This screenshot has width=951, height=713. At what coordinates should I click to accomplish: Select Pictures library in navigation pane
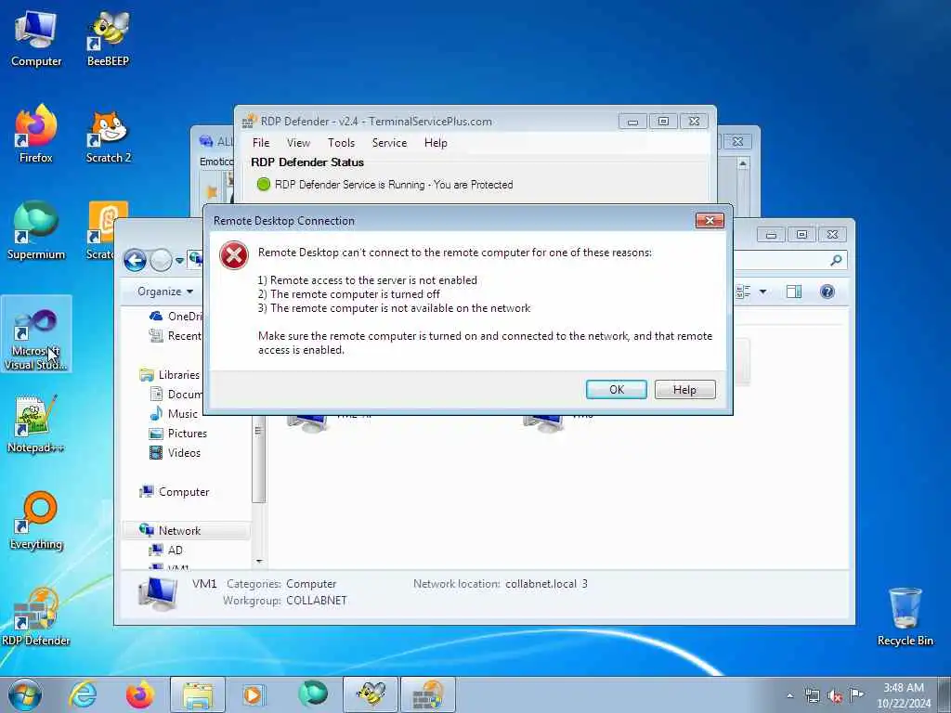tap(178, 433)
